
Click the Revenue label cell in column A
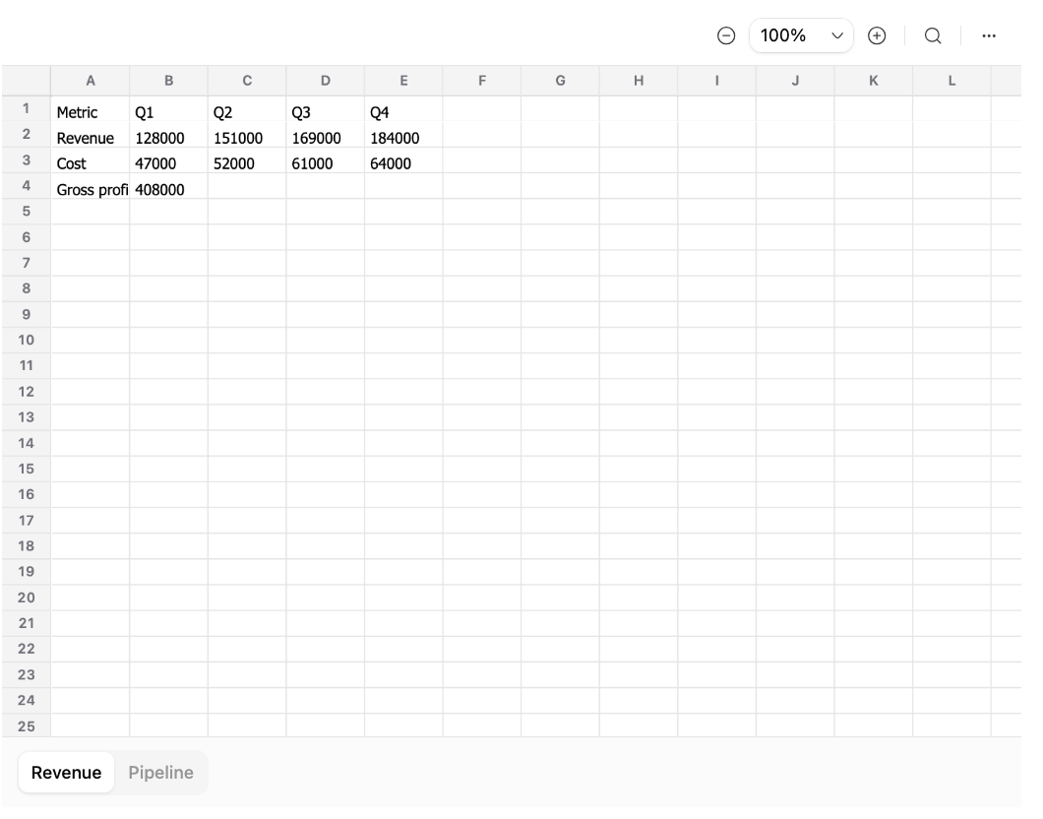(91, 135)
